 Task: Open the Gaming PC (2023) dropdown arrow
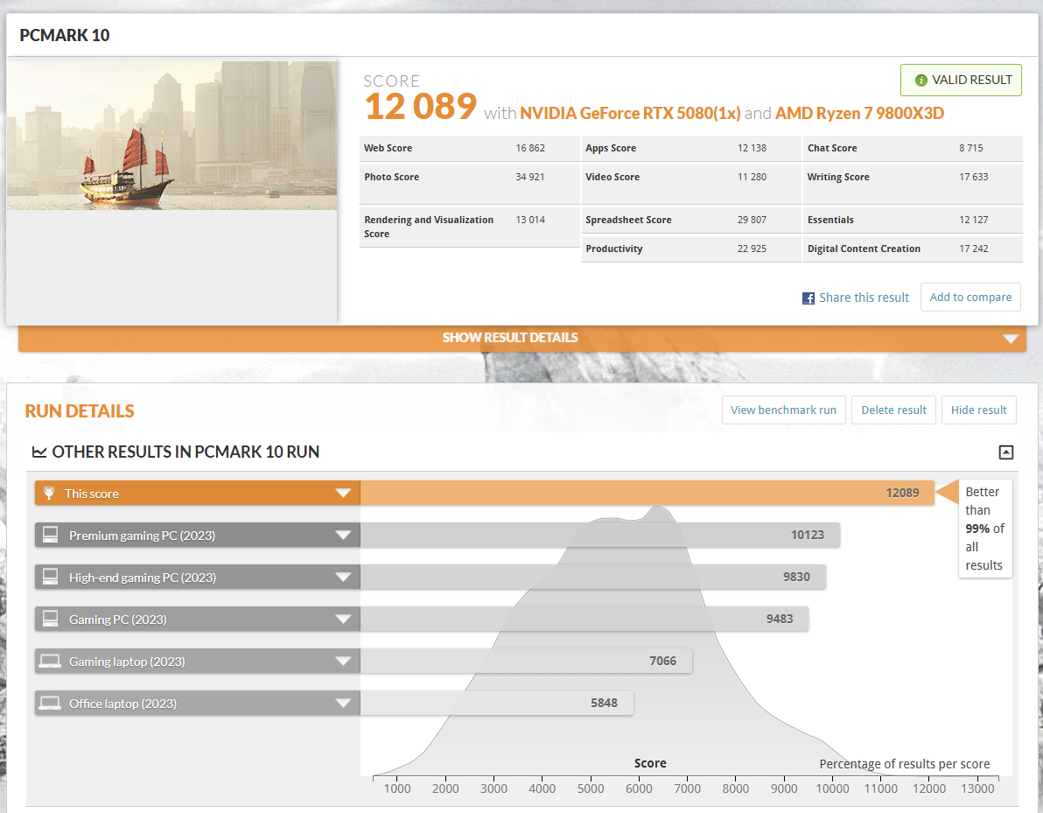pyautogui.click(x=343, y=619)
